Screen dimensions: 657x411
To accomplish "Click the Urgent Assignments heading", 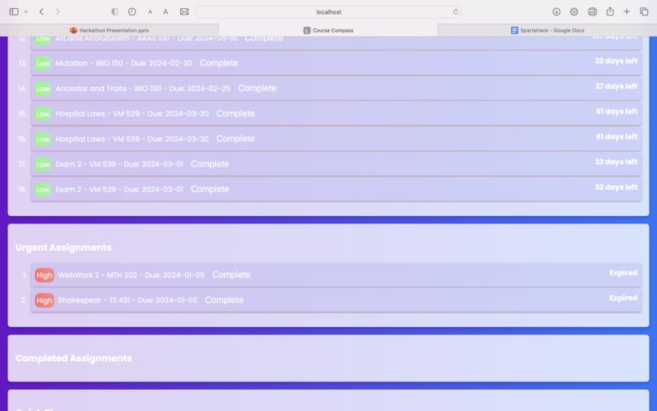I will (x=64, y=247).
